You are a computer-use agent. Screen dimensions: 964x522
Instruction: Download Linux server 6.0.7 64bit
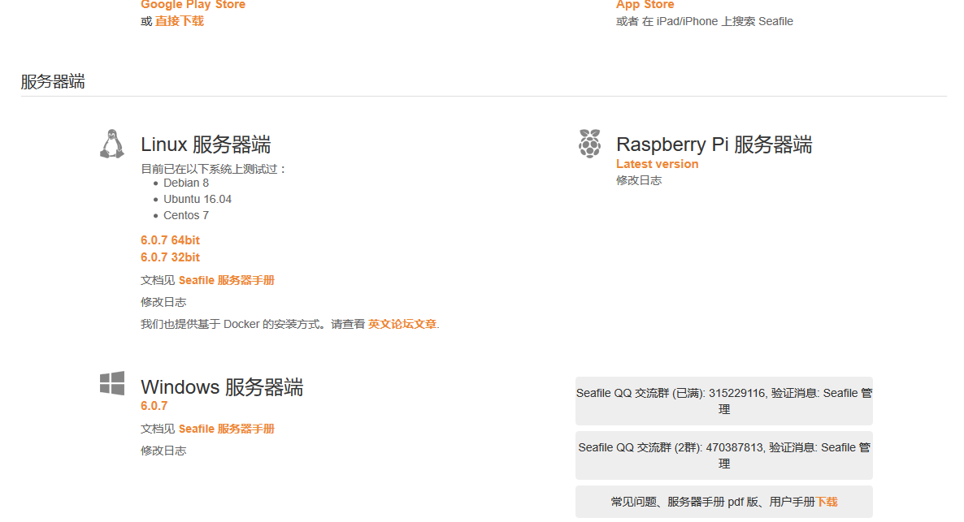[170, 240]
